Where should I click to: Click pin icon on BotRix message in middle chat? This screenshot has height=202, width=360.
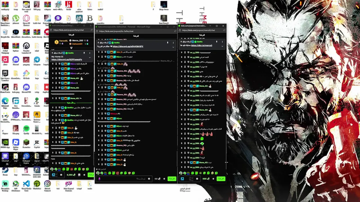click(x=168, y=43)
